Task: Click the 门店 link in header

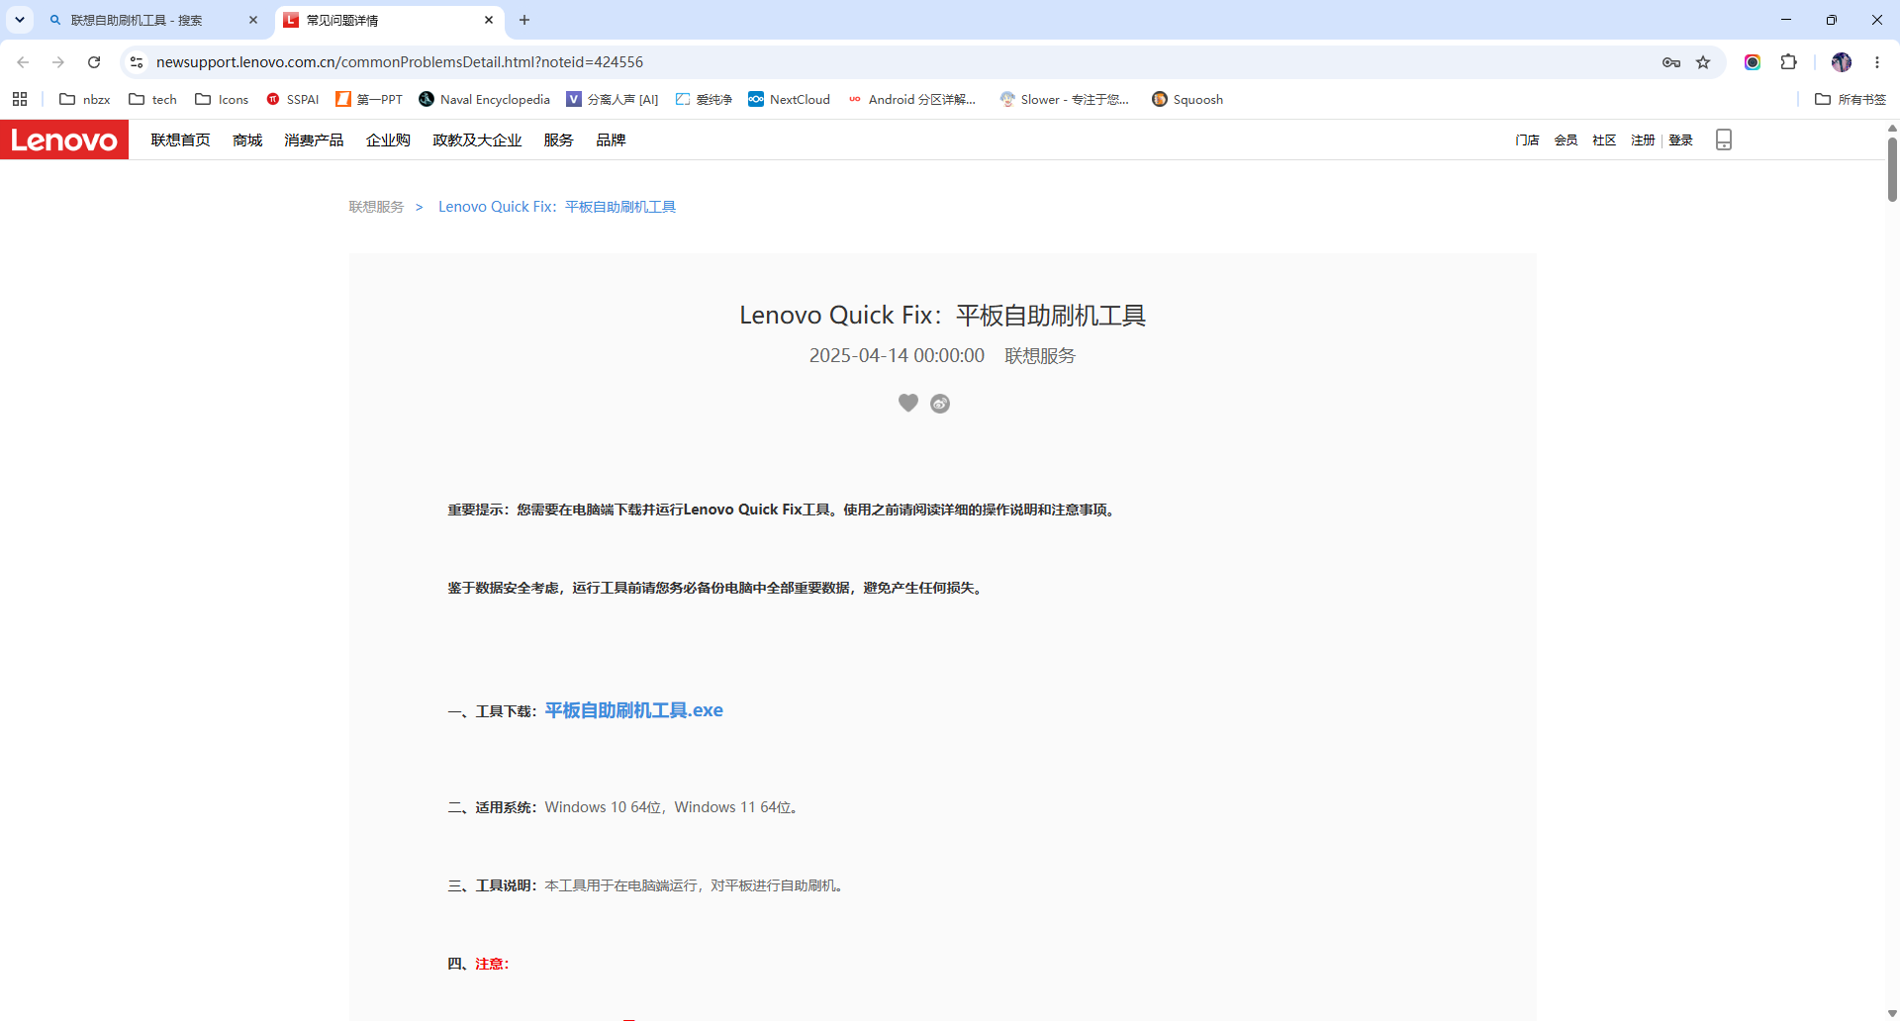Action: pyautogui.click(x=1527, y=139)
